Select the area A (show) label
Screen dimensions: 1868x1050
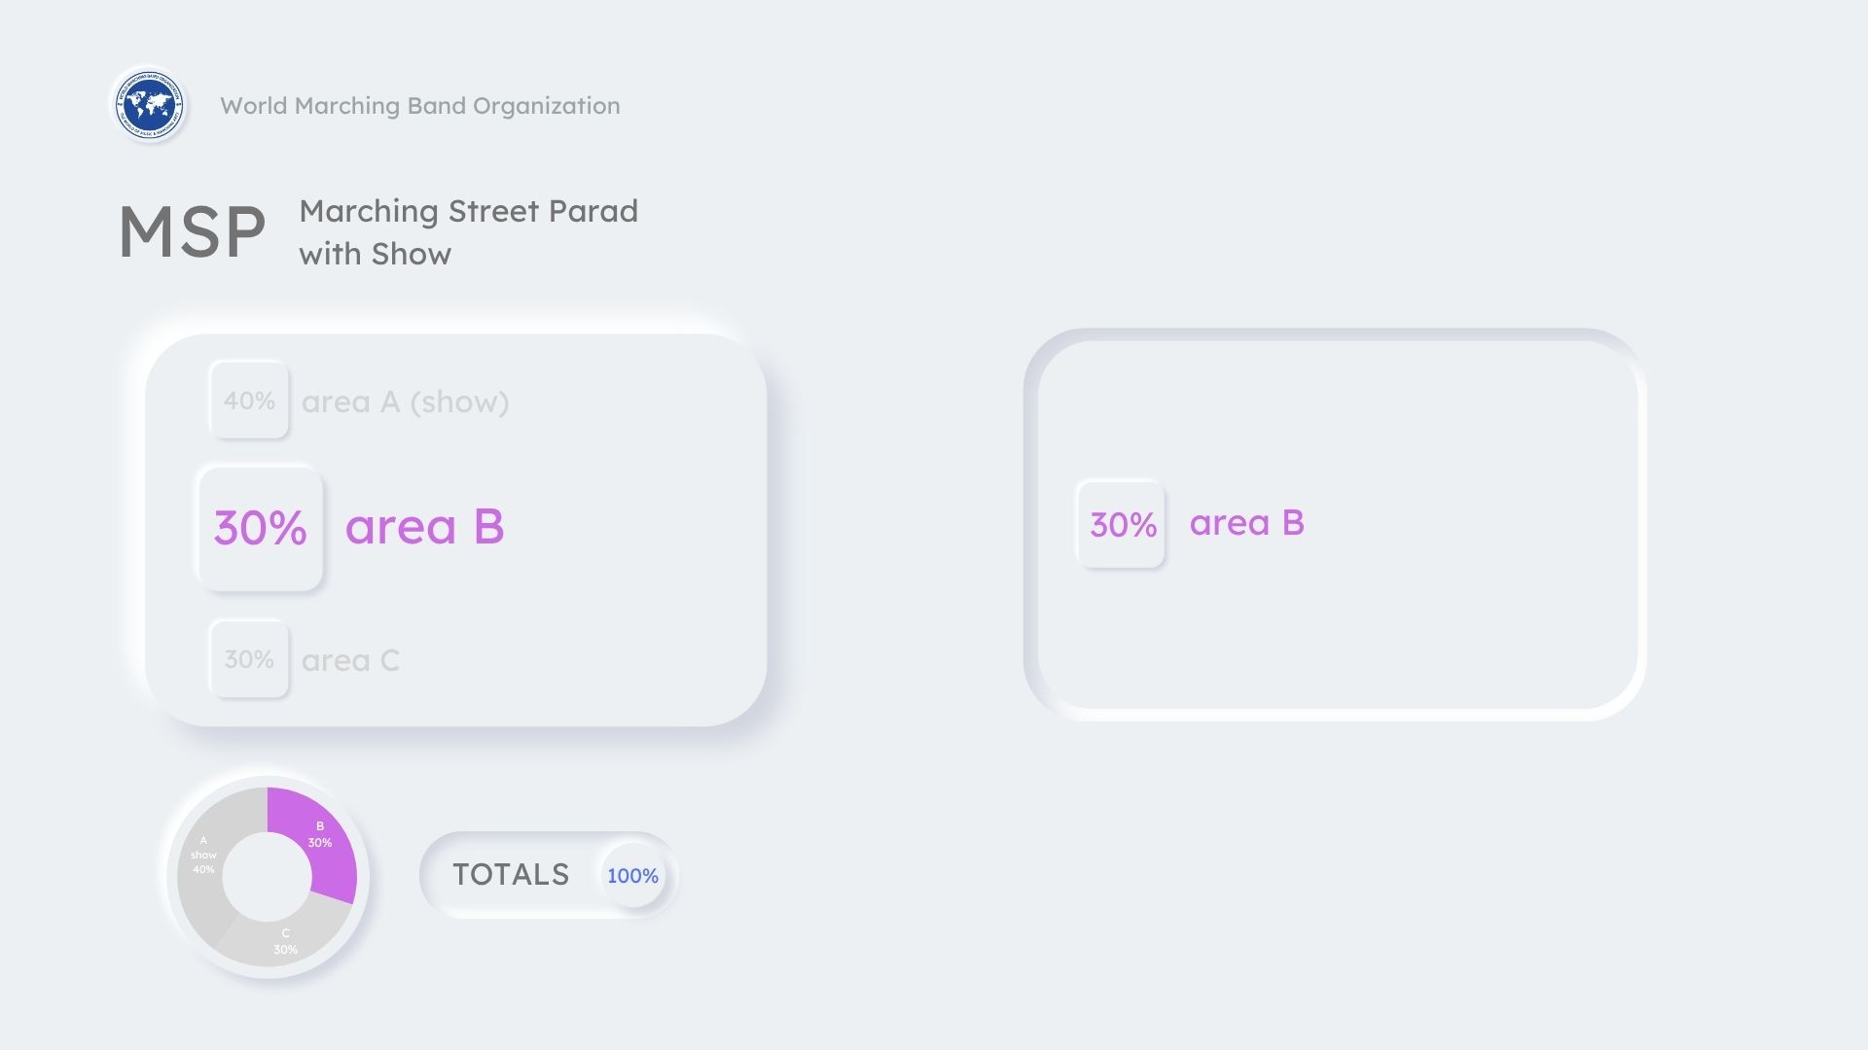coord(405,402)
